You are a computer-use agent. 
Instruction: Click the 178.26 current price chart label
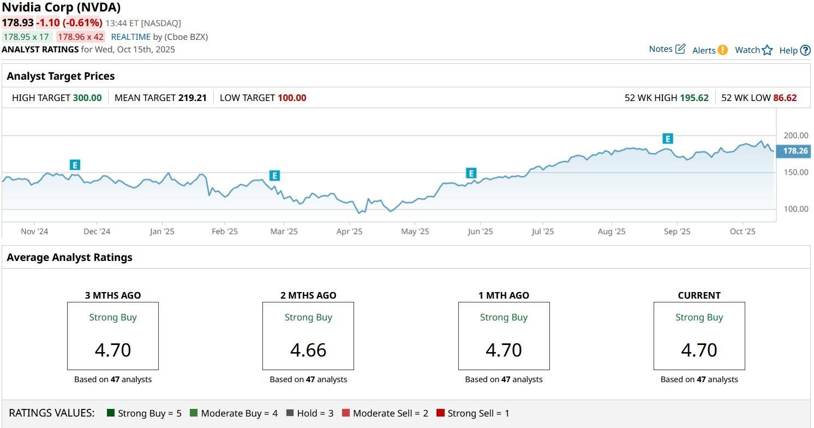(x=795, y=151)
